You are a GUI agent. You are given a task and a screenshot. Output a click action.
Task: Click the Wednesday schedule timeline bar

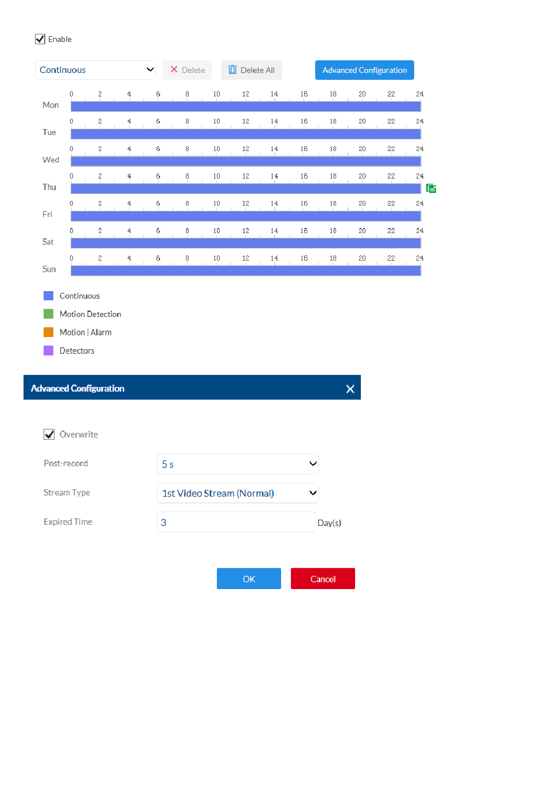pyautogui.click(x=246, y=161)
